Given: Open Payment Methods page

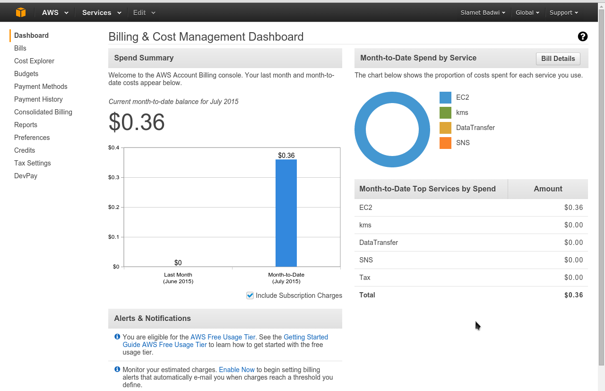Looking at the screenshot, I should click(41, 87).
